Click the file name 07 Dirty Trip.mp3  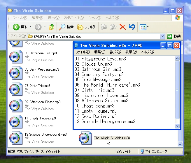point(37,86)
